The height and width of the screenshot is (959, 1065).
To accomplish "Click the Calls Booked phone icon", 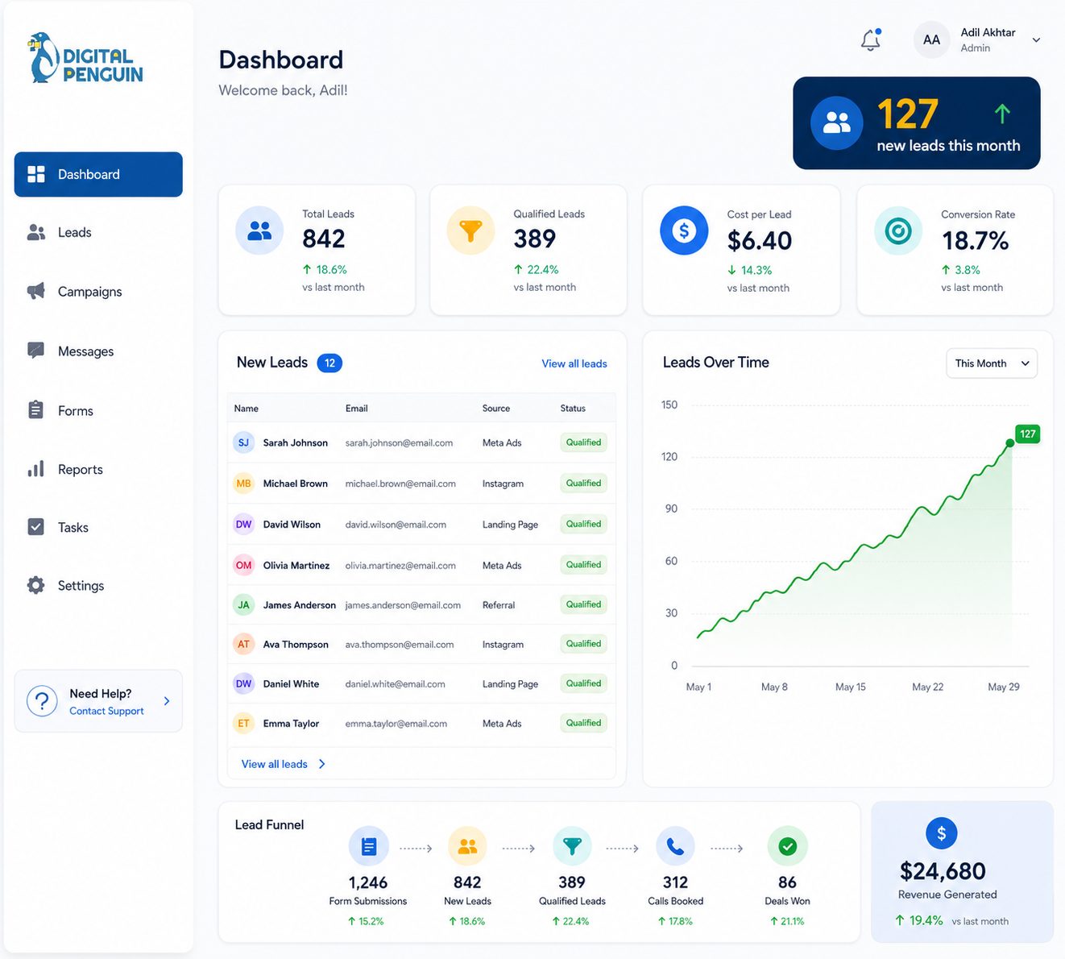I will tap(675, 846).
